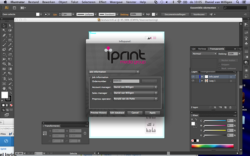Select the Artboard tool
Viewport: 250px width, 156px height.
click(x=4, y=84)
